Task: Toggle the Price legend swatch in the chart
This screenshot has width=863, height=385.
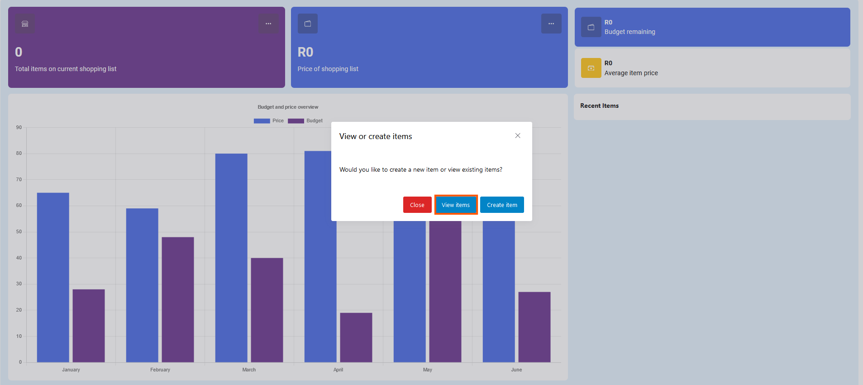Action: tap(262, 121)
